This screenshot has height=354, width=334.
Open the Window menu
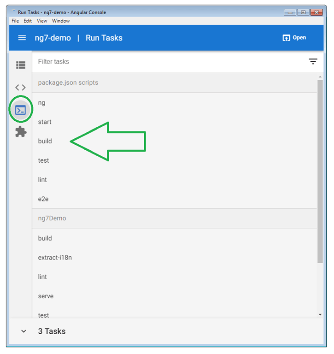point(61,21)
